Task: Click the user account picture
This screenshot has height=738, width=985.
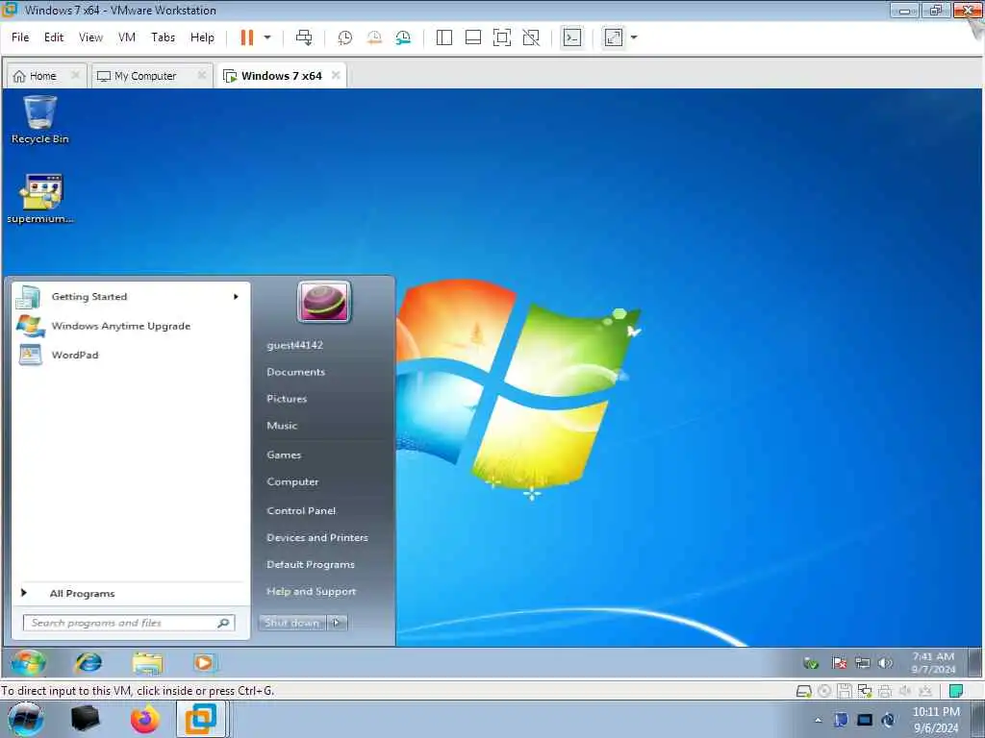Action: (x=323, y=302)
